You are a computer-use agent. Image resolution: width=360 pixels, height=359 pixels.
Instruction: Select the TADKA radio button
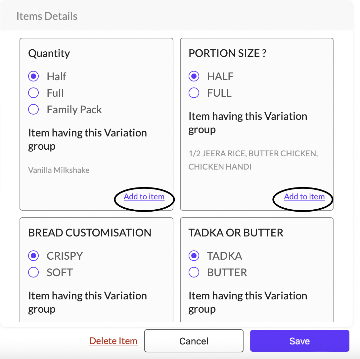click(x=194, y=256)
